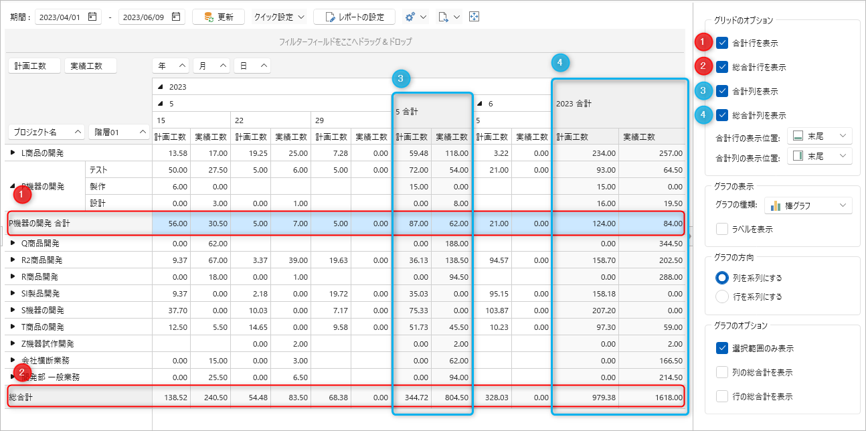
Task: Open the export document dropdown
Action: [449, 17]
